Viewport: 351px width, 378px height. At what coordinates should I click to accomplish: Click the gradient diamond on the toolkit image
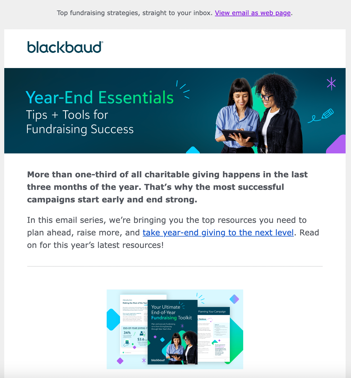pos(234,299)
